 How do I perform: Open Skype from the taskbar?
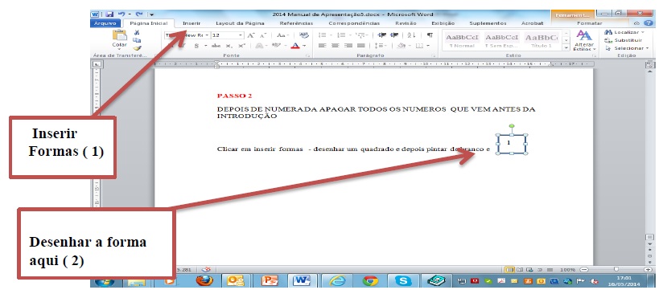coord(403,281)
